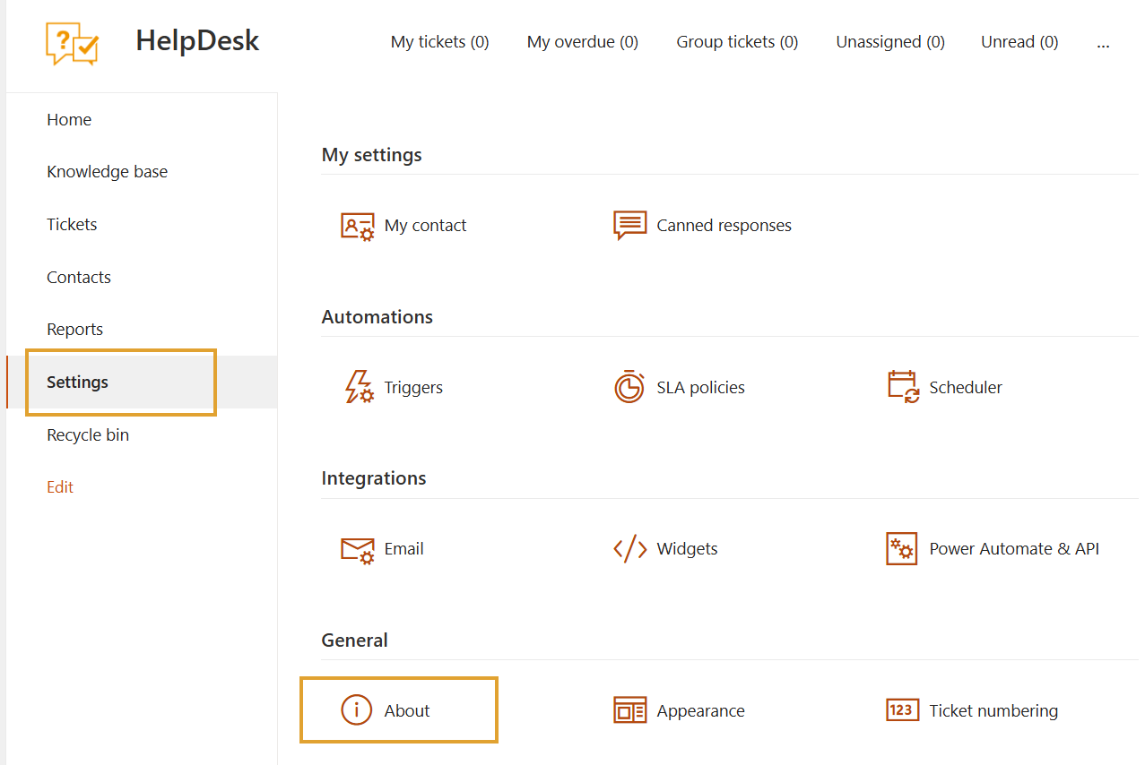The height and width of the screenshot is (765, 1145).
Task: Open the SLA policies label
Action: tap(700, 387)
